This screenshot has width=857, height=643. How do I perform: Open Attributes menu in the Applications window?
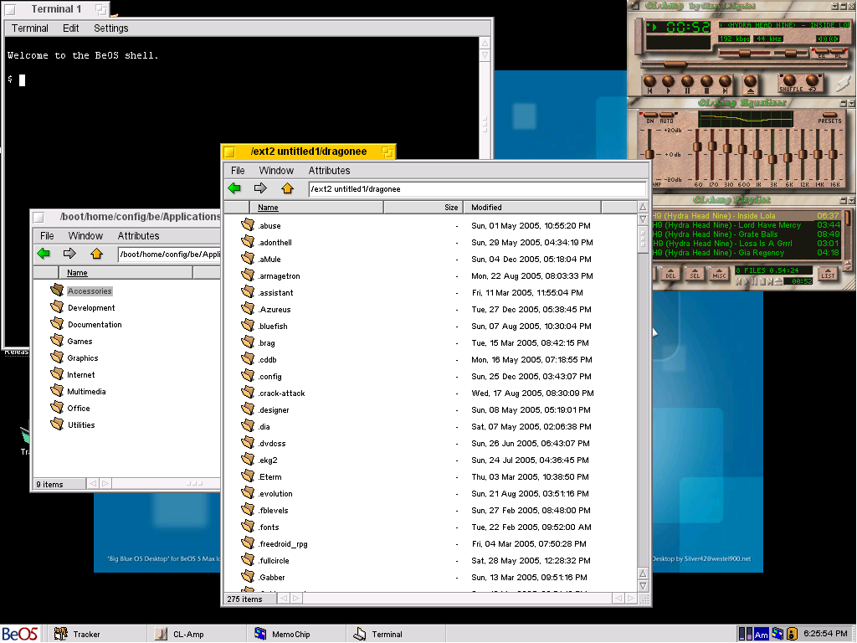point(138,235)
